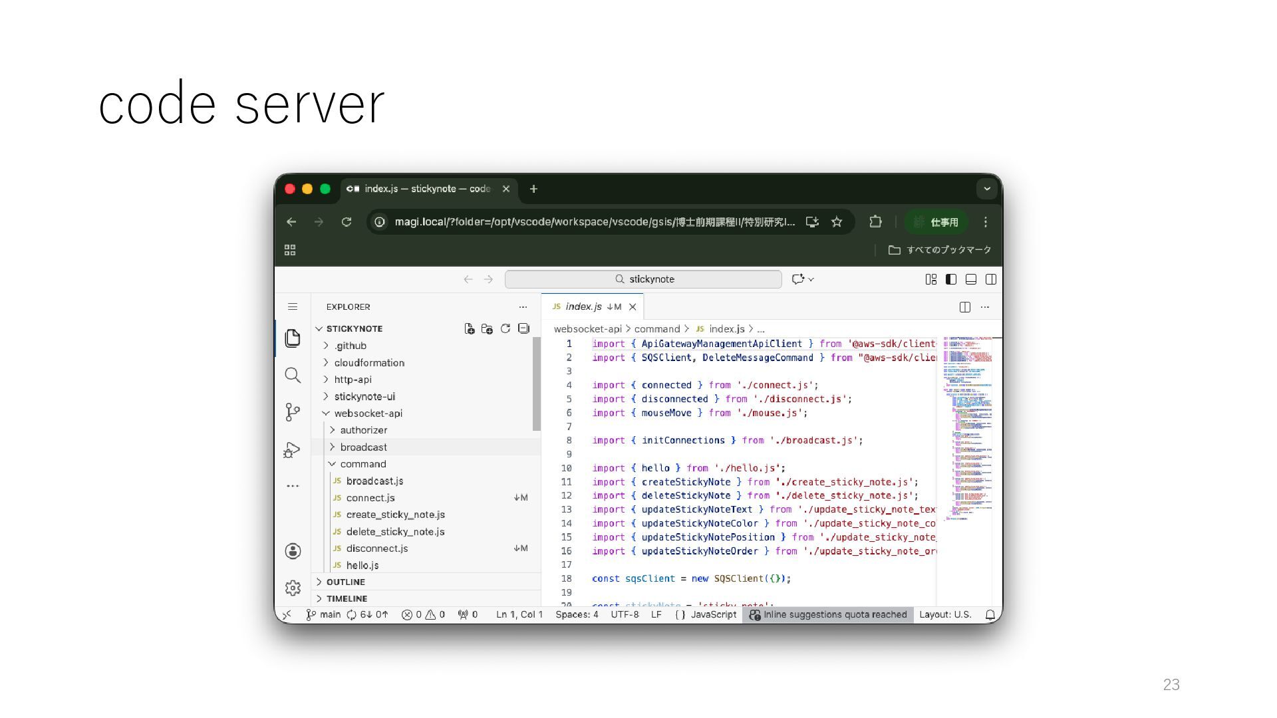Image resolution: width=1277 pixels, height=718 pixels.
Task: Open the hamburger application menu
Action: 293,306
